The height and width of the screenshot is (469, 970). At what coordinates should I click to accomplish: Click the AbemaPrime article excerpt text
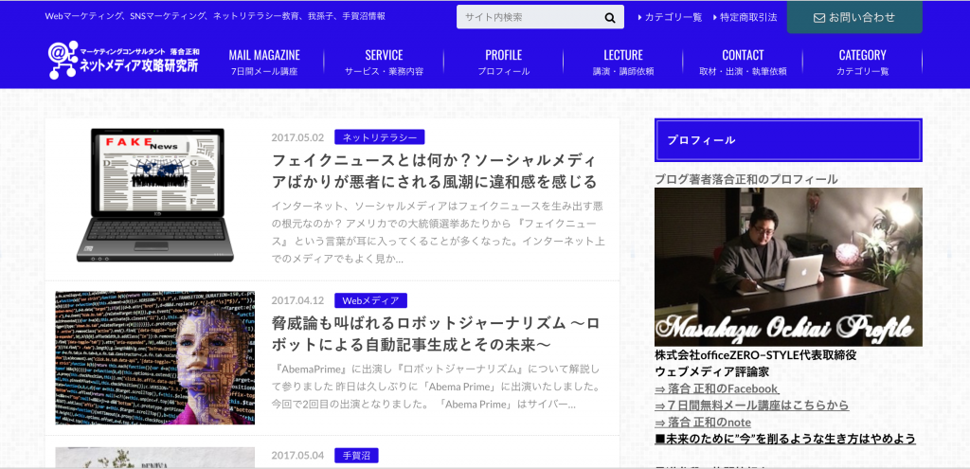tap(437, 387)
